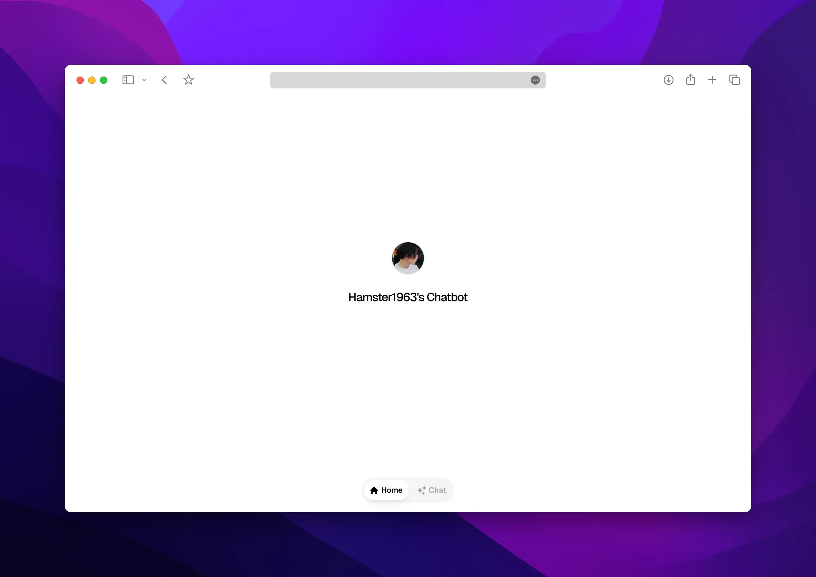Click the share icon
Image resolution: width=816 pixels, height=577 pixels.
point(691,80)
